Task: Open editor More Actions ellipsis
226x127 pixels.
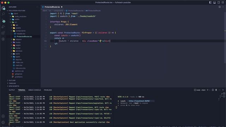Action: click(x=223, y=7)
